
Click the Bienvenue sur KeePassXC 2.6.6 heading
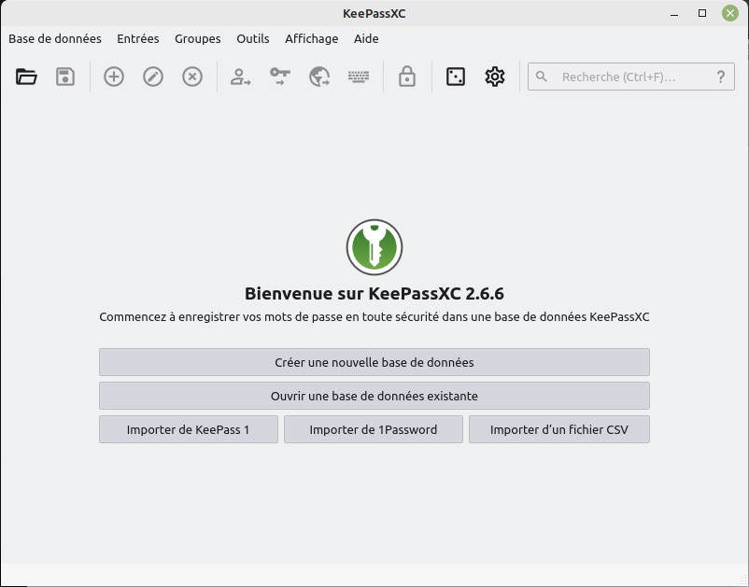[x=374, y=293]
